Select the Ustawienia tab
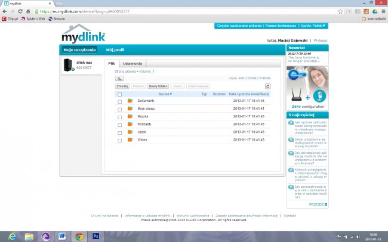 [133, 64]
